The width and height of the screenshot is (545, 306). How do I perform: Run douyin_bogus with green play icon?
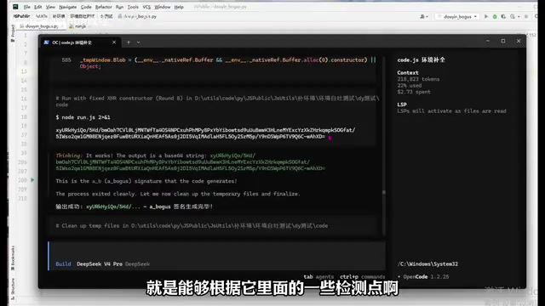(486, 16)
